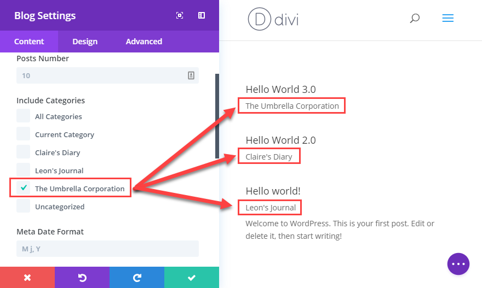Click the Meta Date Format input field
Screen dimensions: 482x288
(107, 249)
